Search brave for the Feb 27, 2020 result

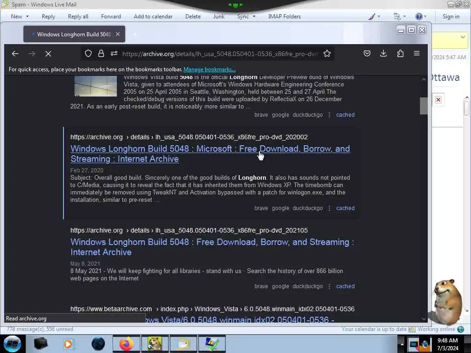point(261,208)
